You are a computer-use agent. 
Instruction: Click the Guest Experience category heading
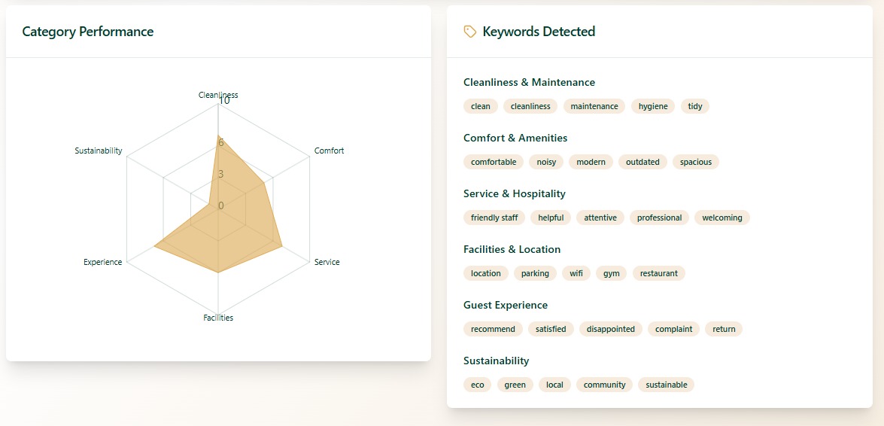coord(505,305)
